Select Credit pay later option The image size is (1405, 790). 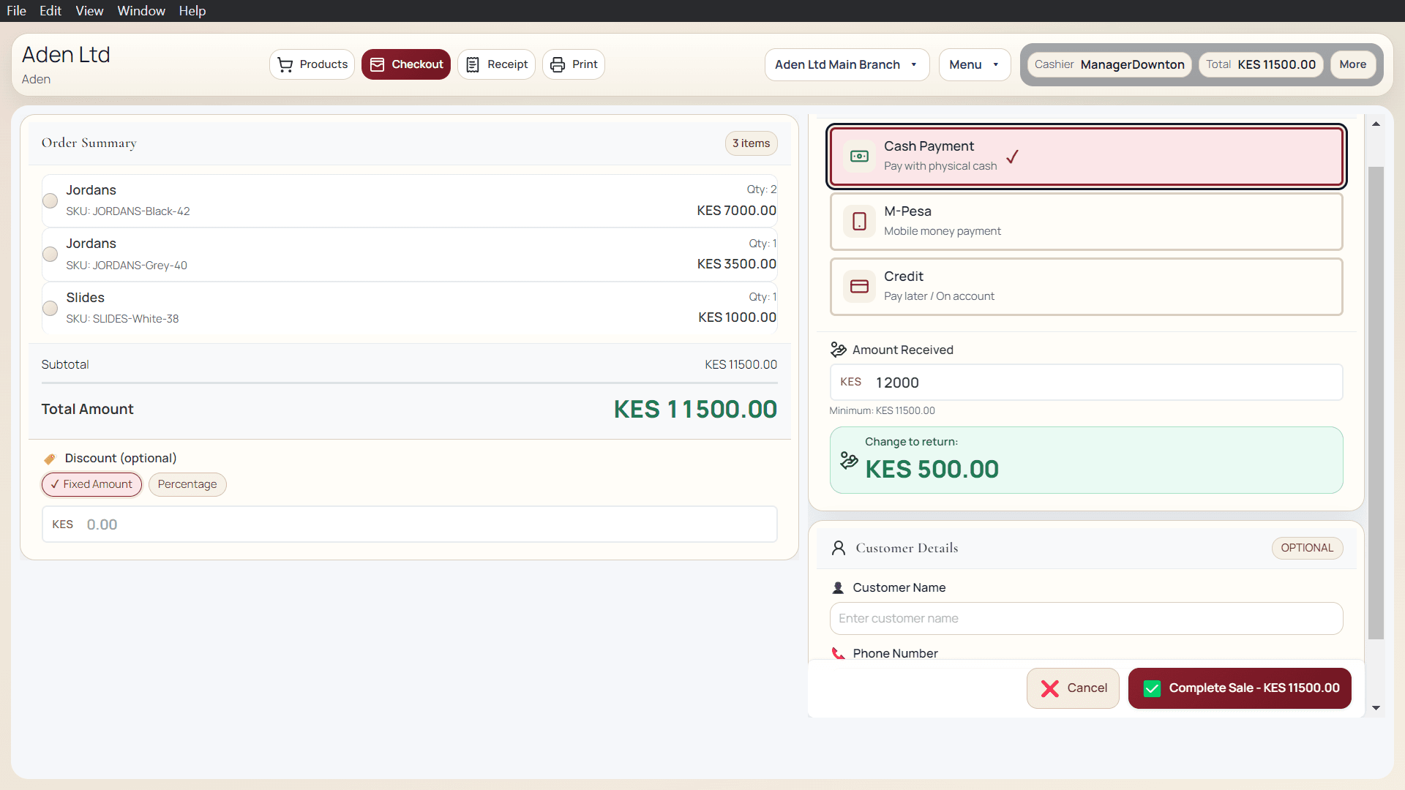[1087, 287]
